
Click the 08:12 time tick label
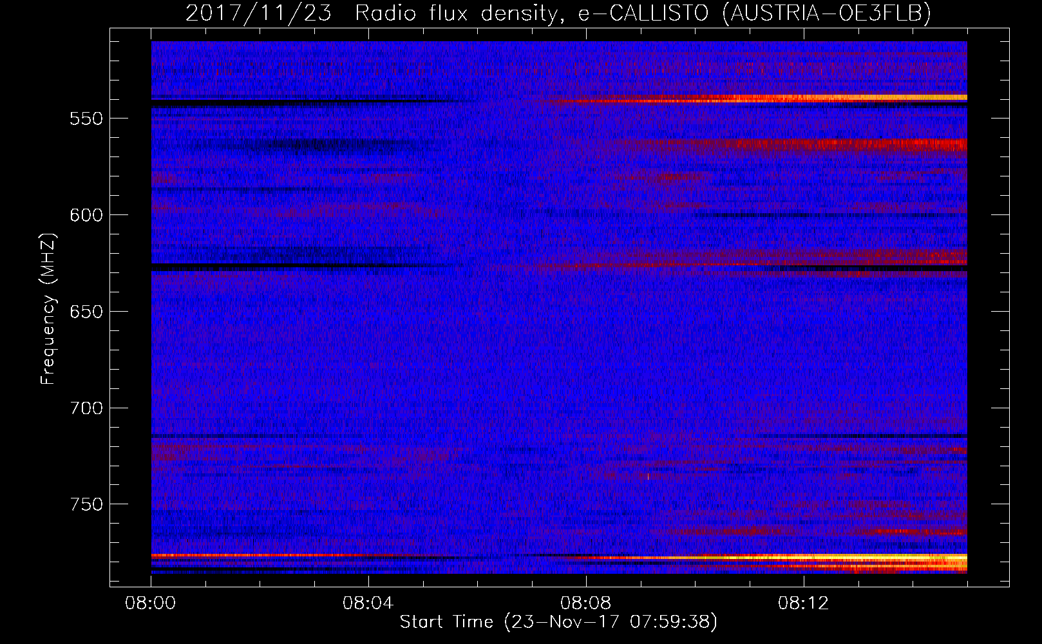pos(803,603)
